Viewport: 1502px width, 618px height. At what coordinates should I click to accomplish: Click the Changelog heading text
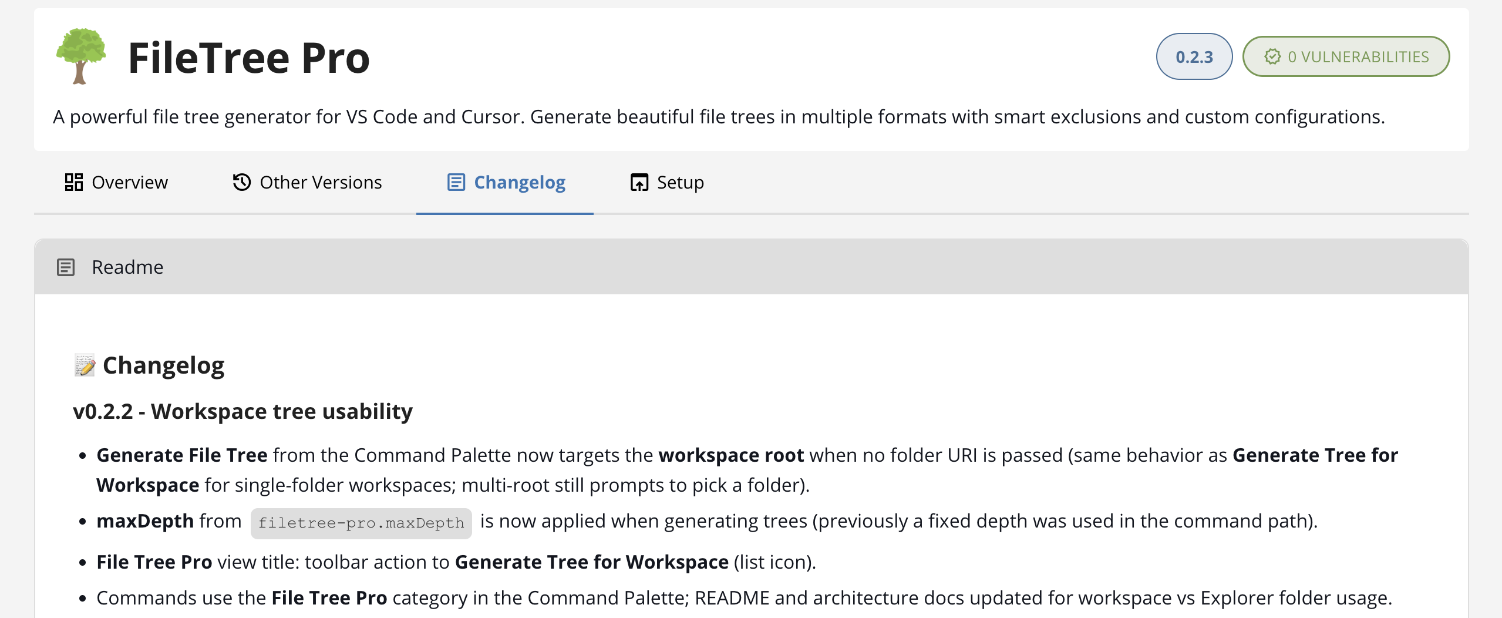pyautogui.click(x=163, y=365)
